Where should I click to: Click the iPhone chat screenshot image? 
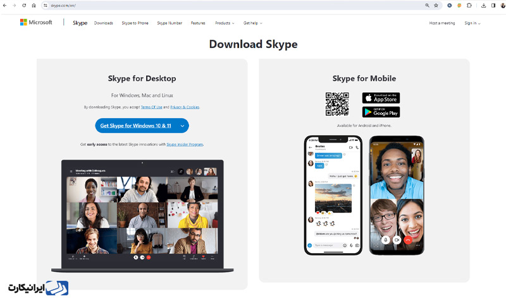point(333,195)
